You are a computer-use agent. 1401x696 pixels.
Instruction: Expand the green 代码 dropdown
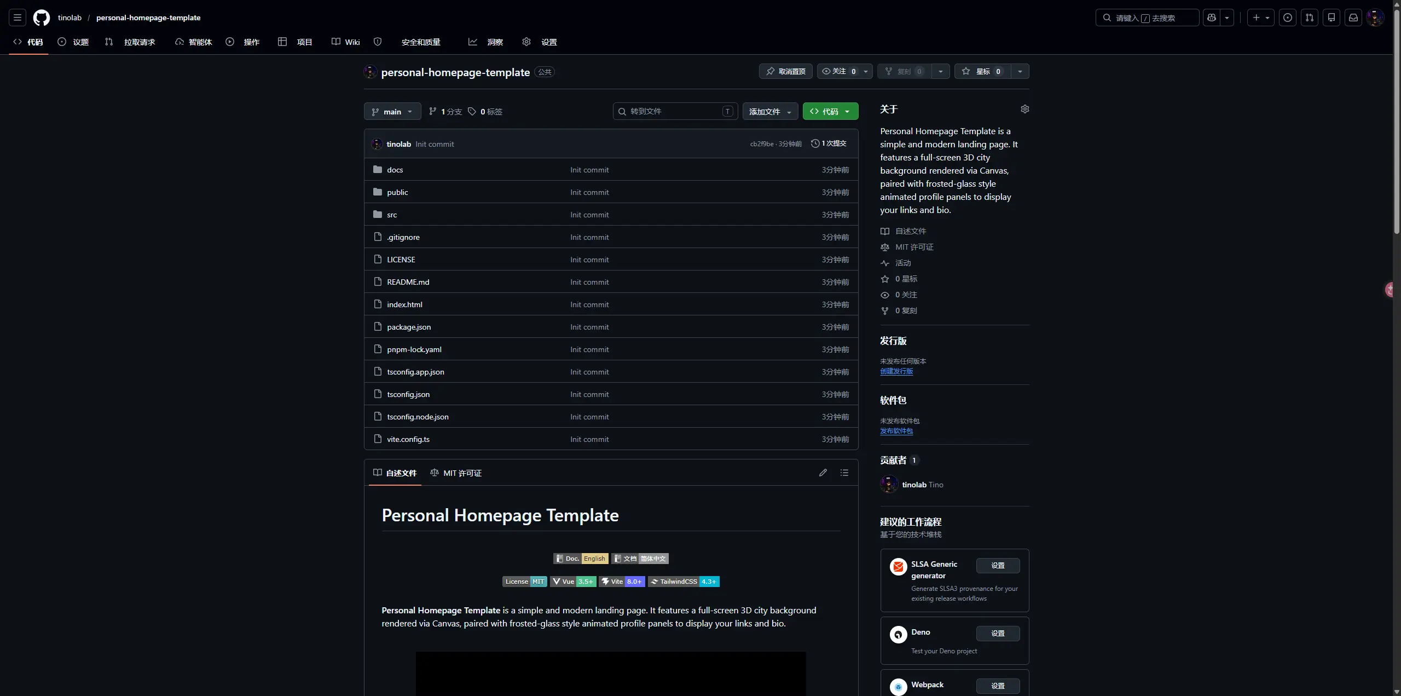(x=830, y=111)
